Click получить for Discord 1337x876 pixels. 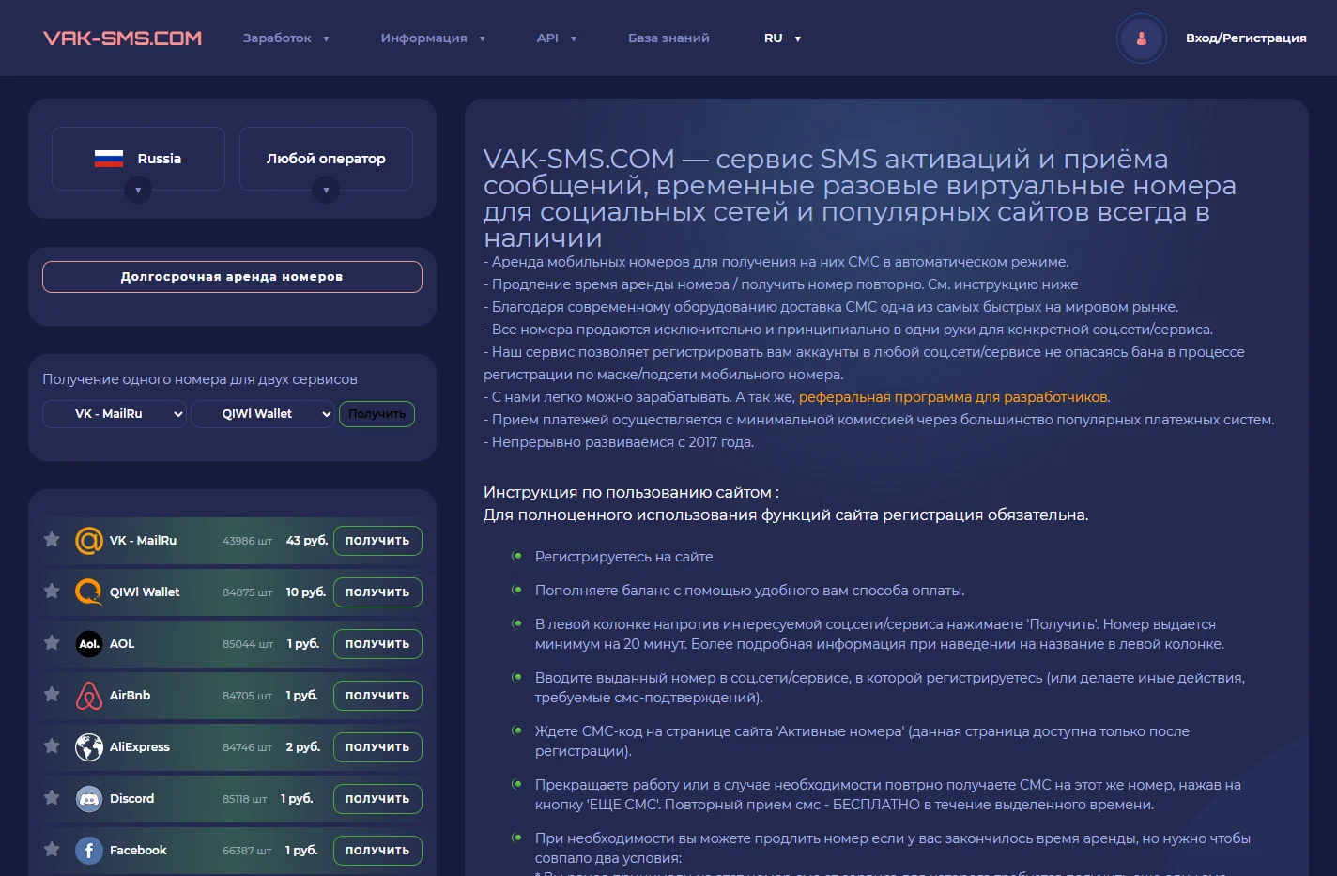point(377,799)
